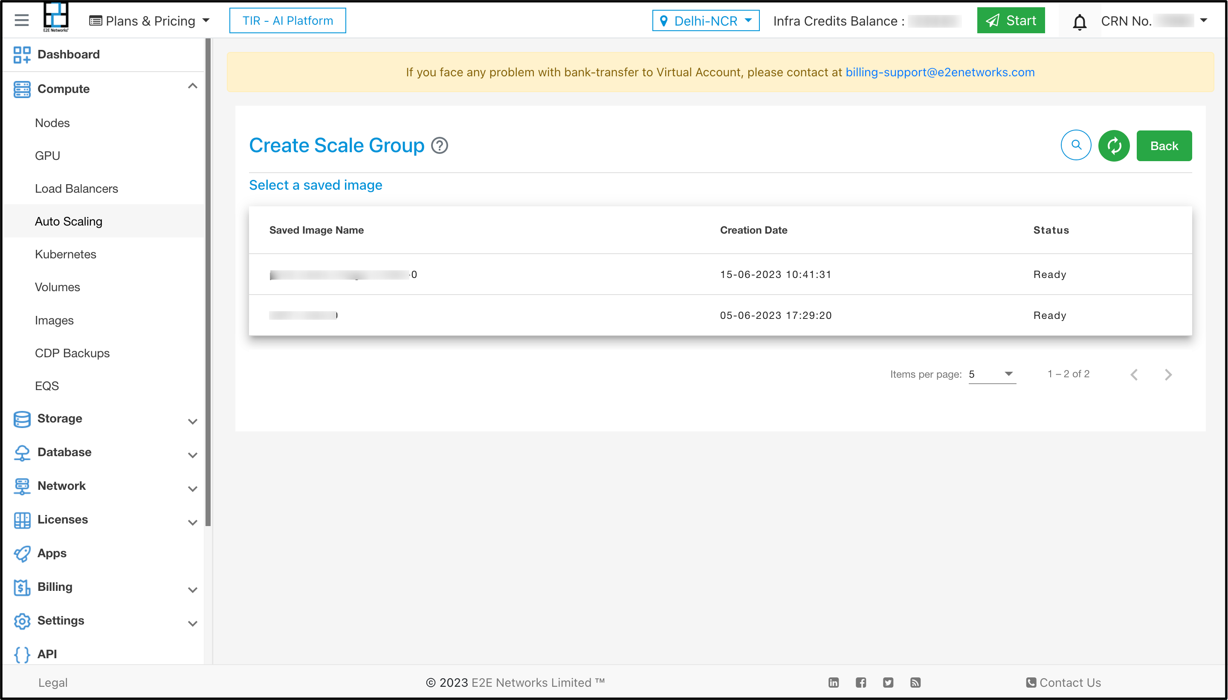
Task: Click the Compute server icon
Action: click(x=22, y=89)
